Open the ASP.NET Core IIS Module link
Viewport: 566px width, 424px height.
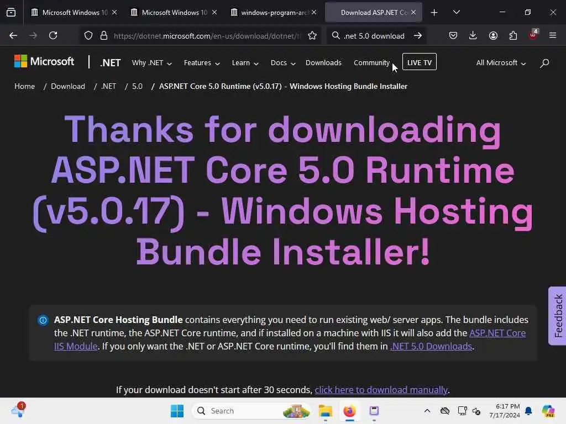pos(497,333)
